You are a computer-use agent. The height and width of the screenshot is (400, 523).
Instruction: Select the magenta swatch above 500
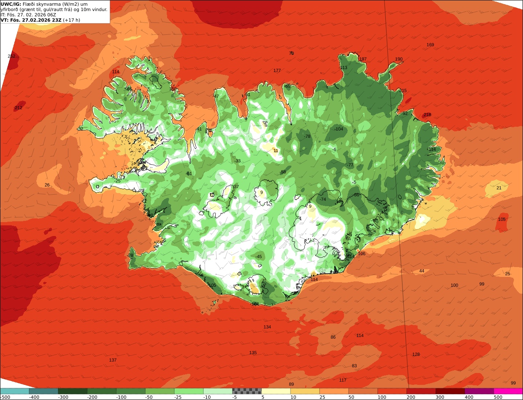point(508,391)
